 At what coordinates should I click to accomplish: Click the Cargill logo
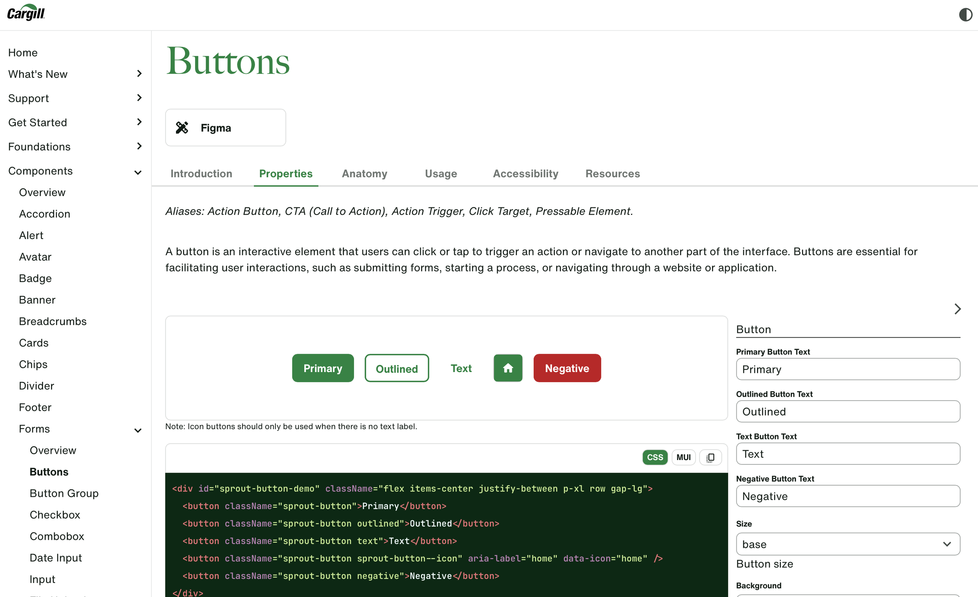tap(26, 13)
